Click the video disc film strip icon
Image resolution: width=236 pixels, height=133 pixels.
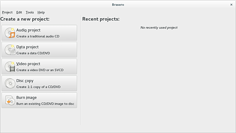(x=10, y=66)
